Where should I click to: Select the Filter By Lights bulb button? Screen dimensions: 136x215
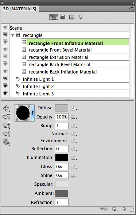click(x=81, y=17)
